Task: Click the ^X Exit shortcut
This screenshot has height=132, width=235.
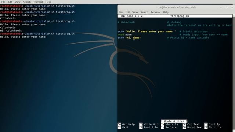Action: point(123,128)
